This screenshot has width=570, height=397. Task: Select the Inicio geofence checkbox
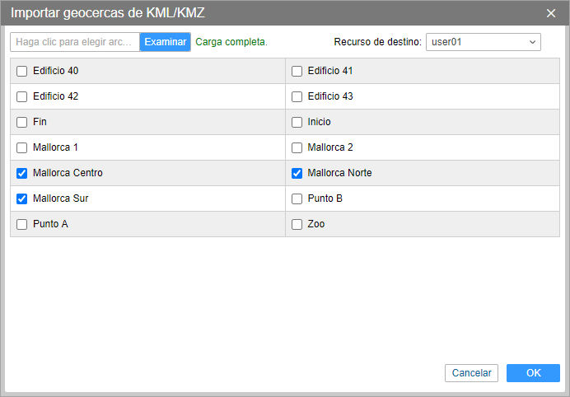[297, 122]
